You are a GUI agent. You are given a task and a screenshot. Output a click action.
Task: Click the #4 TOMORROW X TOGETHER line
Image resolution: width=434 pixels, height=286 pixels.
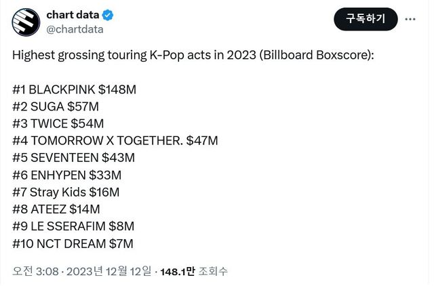click(115, 140)
